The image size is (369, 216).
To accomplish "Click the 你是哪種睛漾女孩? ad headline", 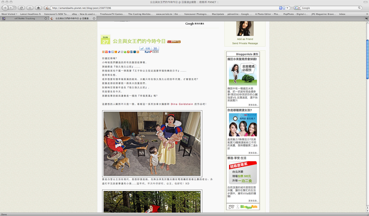I will click(x=239, y=110).
